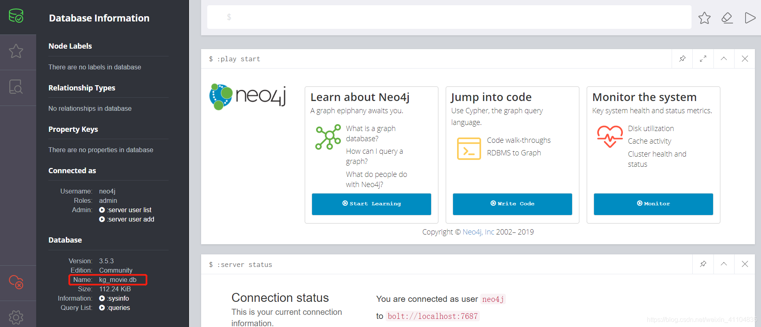Click the Neo4j logo image
Screen dimensions: 761x327
(x=247, y=97)
